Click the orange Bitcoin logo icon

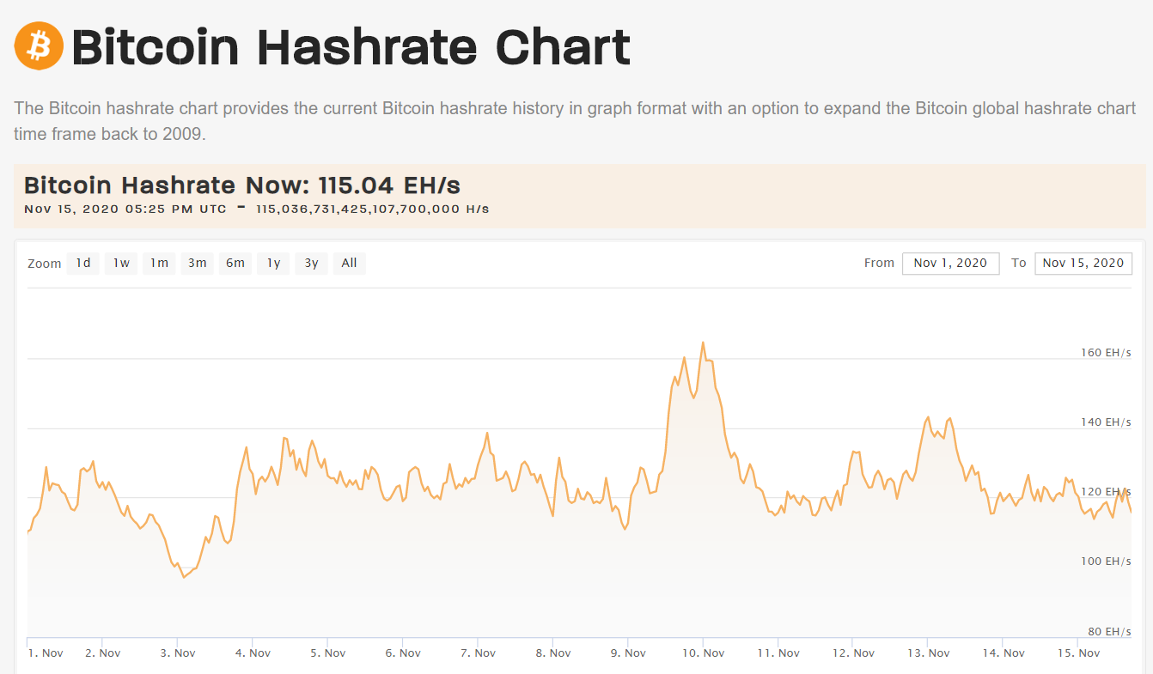tap(39, 46)
